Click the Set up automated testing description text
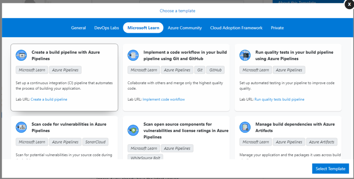 (287, 86)
